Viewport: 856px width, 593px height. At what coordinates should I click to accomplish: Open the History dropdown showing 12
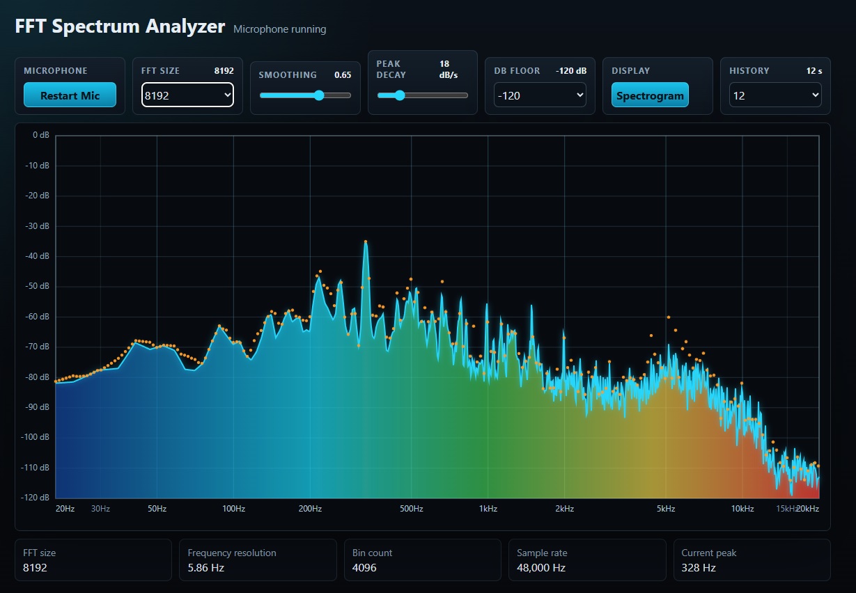pos(775,95)
